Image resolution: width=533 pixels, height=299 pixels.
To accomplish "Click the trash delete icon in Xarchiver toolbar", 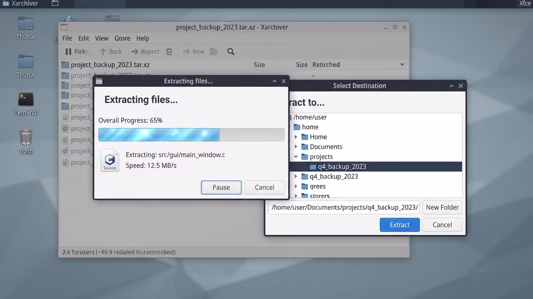I will tap(169, 51).
